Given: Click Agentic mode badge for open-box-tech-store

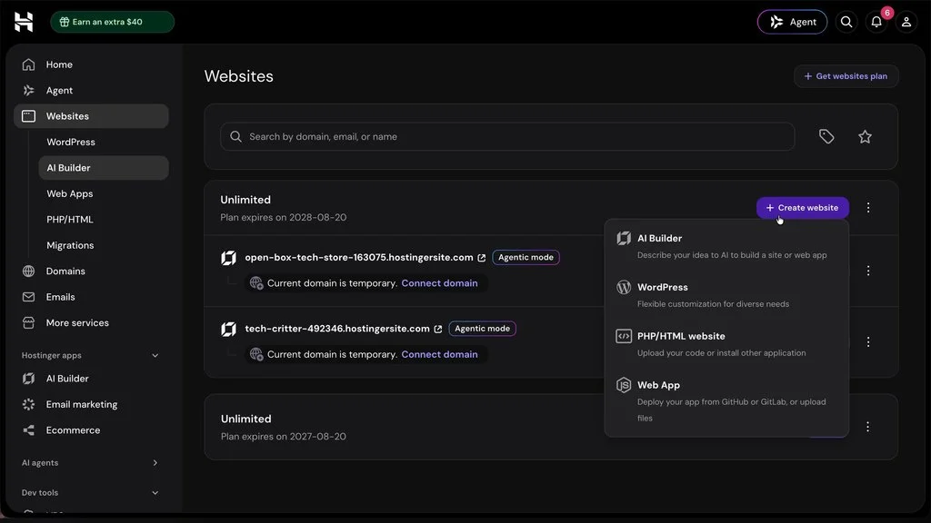Looking at the screenshot, I should click(526, 257).
